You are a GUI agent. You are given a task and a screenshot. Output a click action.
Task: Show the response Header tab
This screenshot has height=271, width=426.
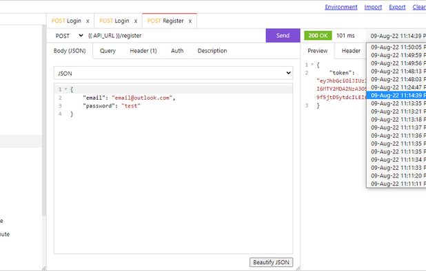[351, 51]
